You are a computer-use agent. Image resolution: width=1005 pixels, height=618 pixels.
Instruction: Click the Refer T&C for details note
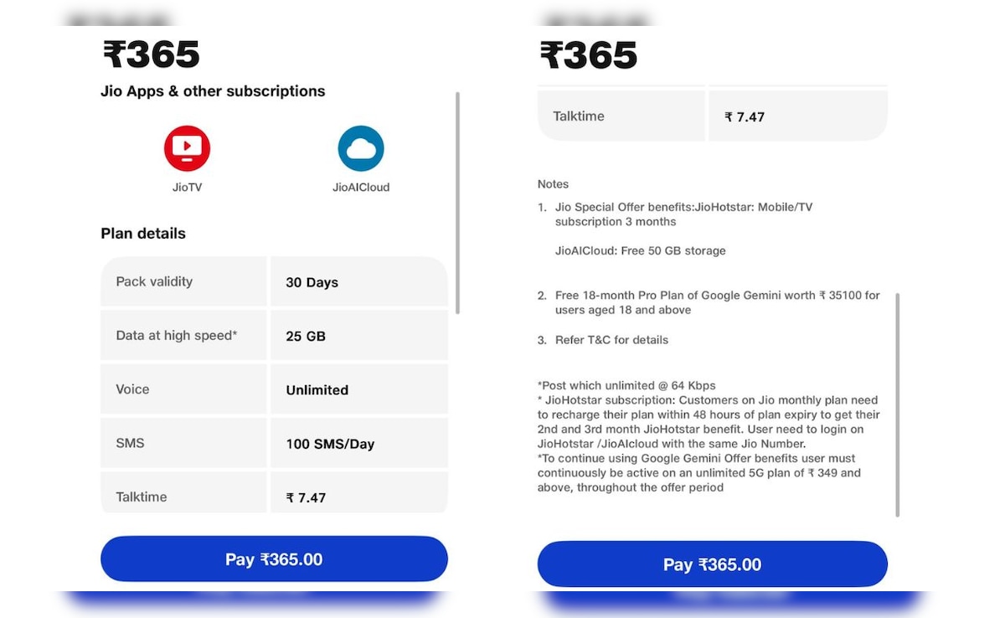point(611,340)
